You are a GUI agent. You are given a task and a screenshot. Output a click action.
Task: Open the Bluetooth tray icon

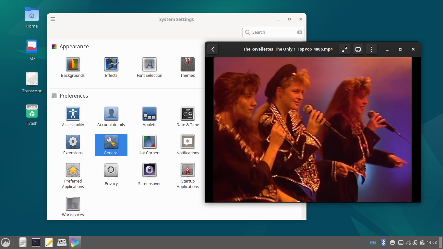pos(383,243)
